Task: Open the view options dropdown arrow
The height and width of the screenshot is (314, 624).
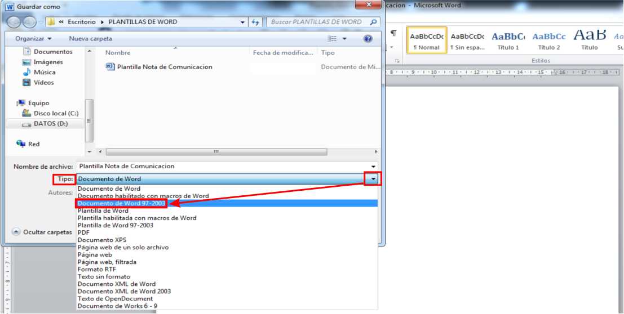Action: (344, 39)
